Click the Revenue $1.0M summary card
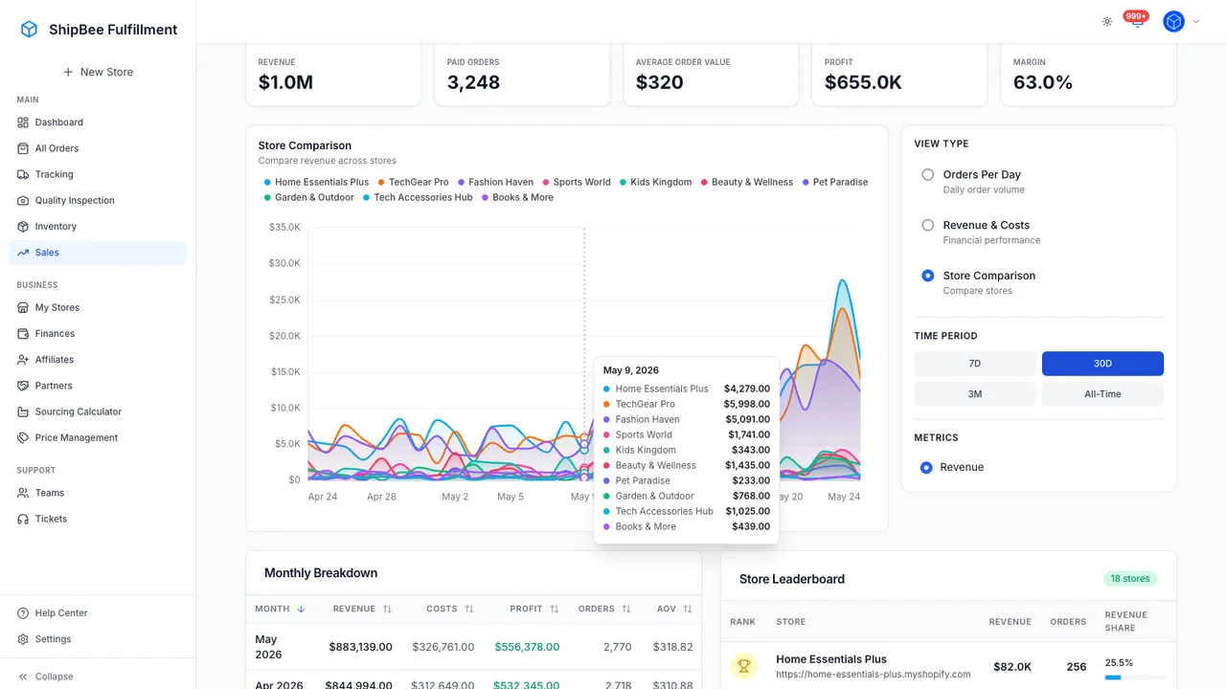 click(x=333, y=75)
